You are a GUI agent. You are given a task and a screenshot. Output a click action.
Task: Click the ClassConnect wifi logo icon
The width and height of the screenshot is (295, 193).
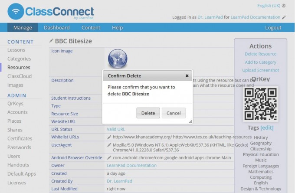pyautogui.click(x=16, y=11)
